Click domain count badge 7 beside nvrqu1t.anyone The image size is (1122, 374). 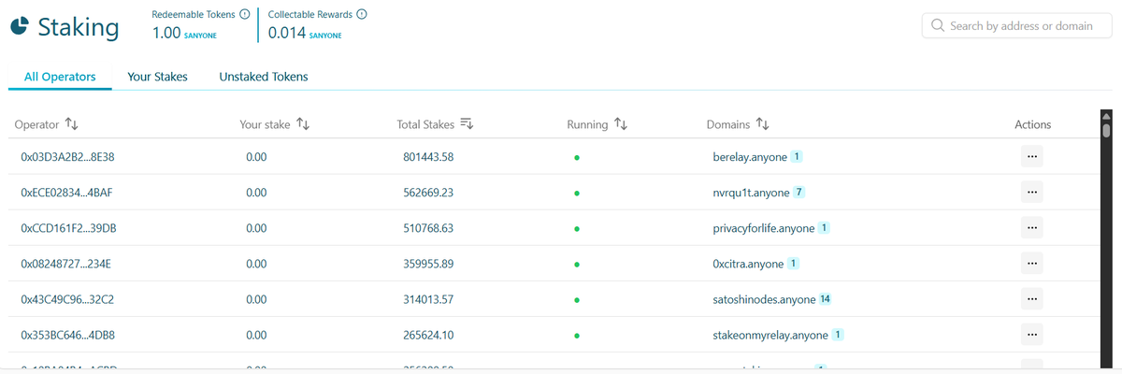[799, 192]
